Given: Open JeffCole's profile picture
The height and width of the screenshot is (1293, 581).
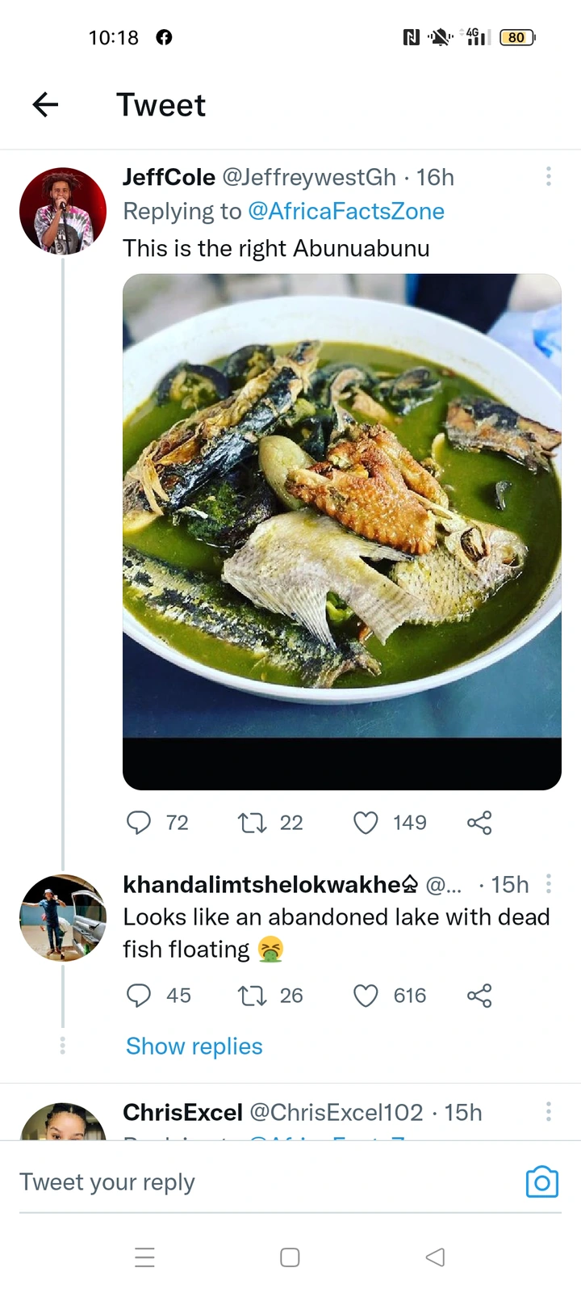Looking at the screenshot, I should 63,211.
